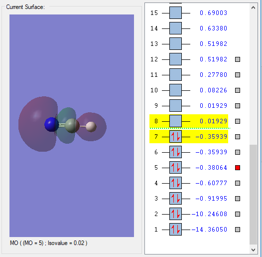262x257 pixels.
Task: Click the orbital 14 energy level box
Action: coord(175,28)
